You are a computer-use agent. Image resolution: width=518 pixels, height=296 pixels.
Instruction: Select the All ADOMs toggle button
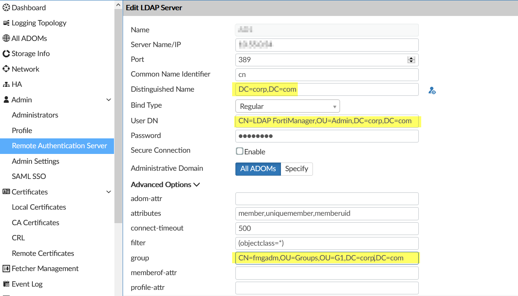pyautogui.click(x=258, y=169)
